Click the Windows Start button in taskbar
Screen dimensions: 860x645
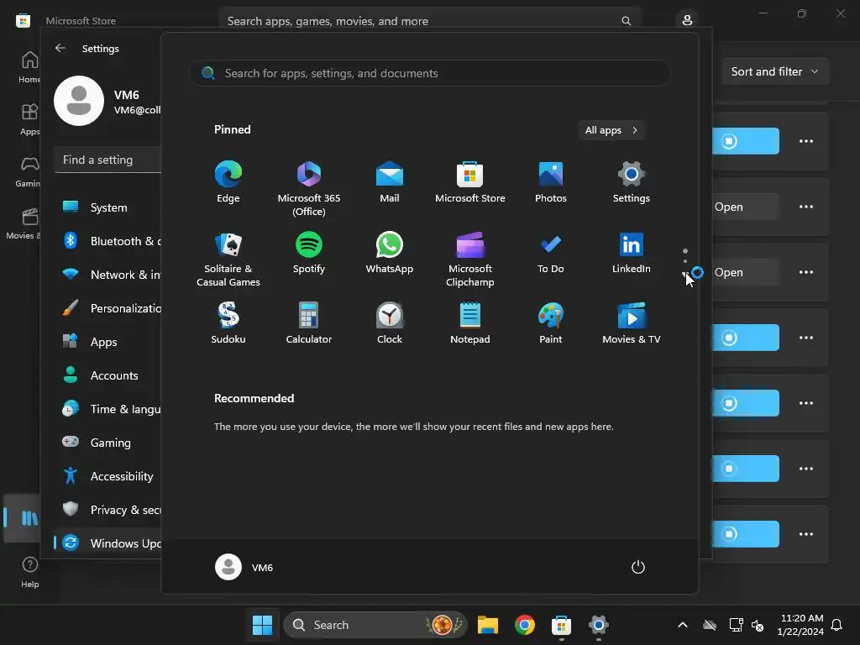(262, 625)
